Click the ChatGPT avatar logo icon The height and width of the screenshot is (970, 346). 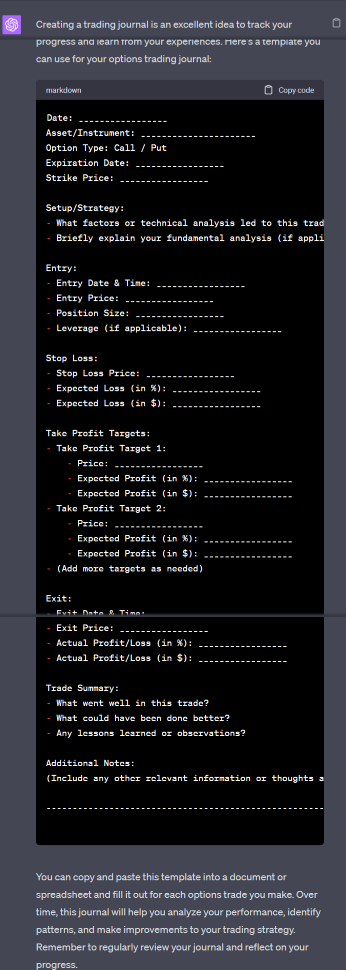pyautogui.click(x=11, y=25)
